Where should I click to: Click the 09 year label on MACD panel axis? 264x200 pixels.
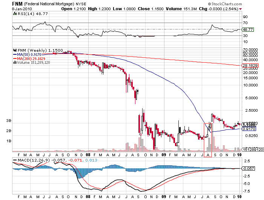164,197
